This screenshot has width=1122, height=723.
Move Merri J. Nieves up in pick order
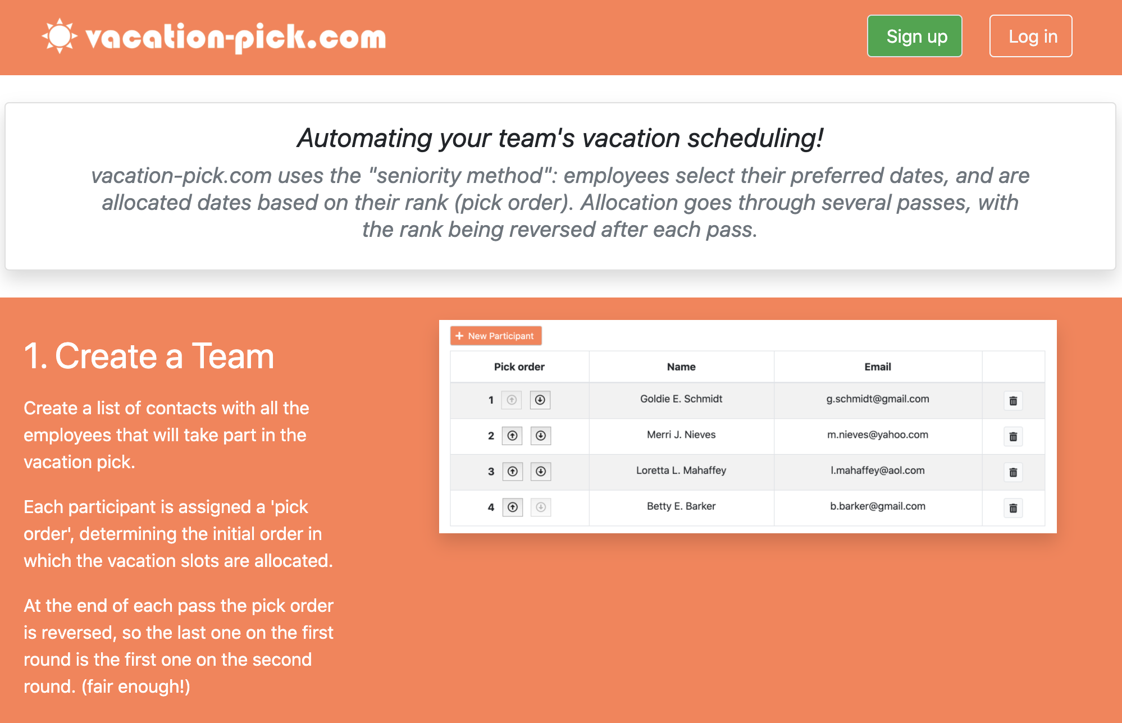(x=512, y=436)
